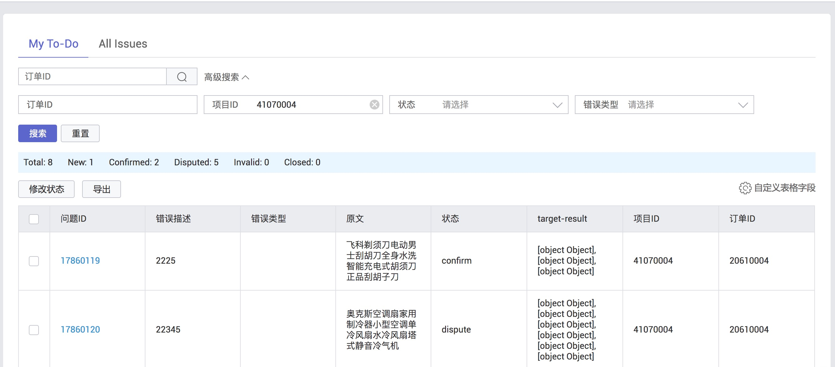This screenshot has width=835, height=367.
Task: Click the 修改状态 button
Action: coord(46,189)
